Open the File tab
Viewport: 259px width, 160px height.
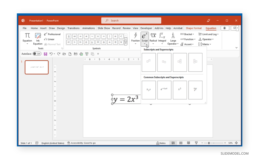tap(24, 28)
